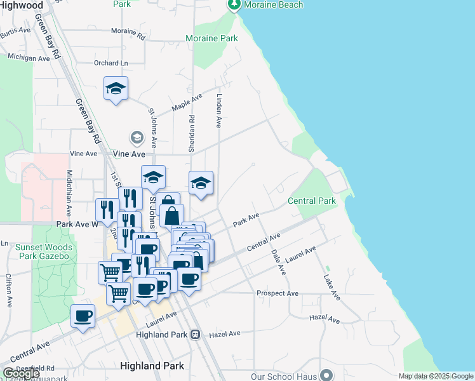
Task: Click the Map data ©2025 Google attribution
Action: (x=436, y=376)
